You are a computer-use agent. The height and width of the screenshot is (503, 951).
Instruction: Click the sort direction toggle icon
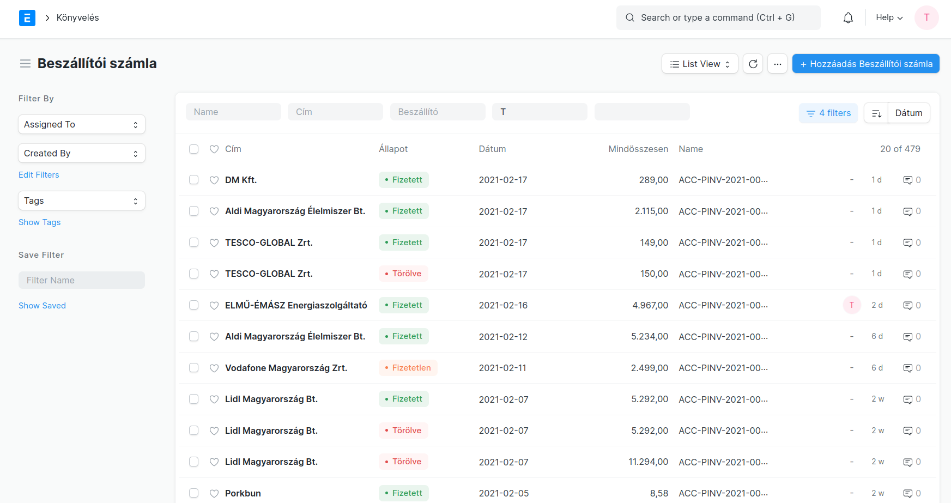click(x=876, y=113)
